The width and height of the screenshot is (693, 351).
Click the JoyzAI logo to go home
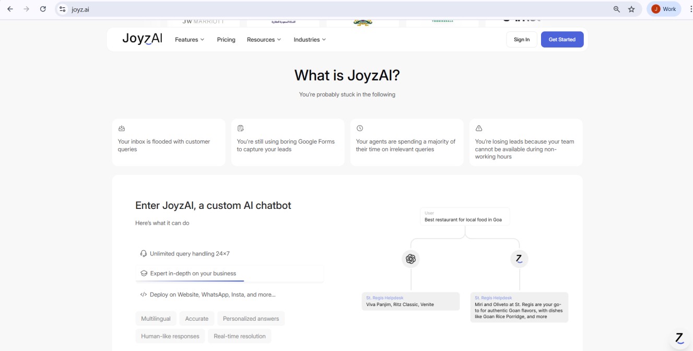(142, 38)
